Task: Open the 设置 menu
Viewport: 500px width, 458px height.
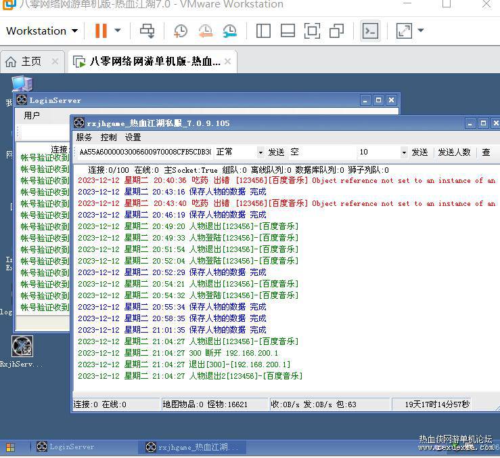Action: click(x=133, y=138)
